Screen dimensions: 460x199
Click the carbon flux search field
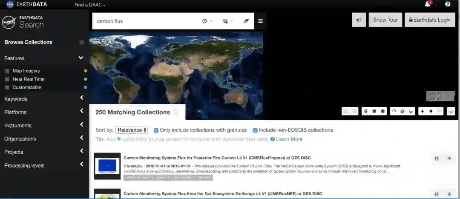[x=145, y=21]
